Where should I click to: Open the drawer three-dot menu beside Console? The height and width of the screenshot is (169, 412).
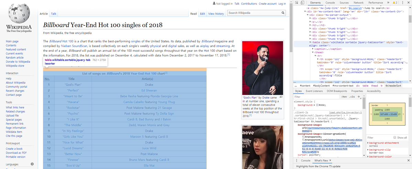[x=296, y=160]
